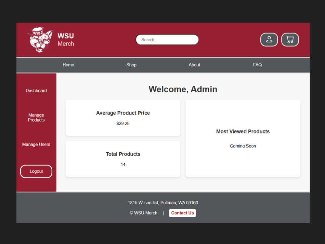Select the $29.28 price value
The image size is (325, 244).
pyautogui.click(x=123, y=123)
